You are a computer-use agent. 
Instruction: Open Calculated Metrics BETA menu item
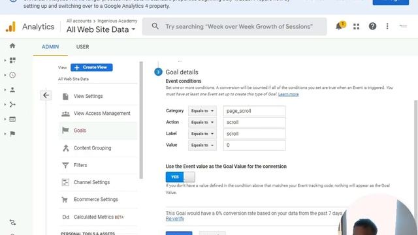click(x=98, y=217)
